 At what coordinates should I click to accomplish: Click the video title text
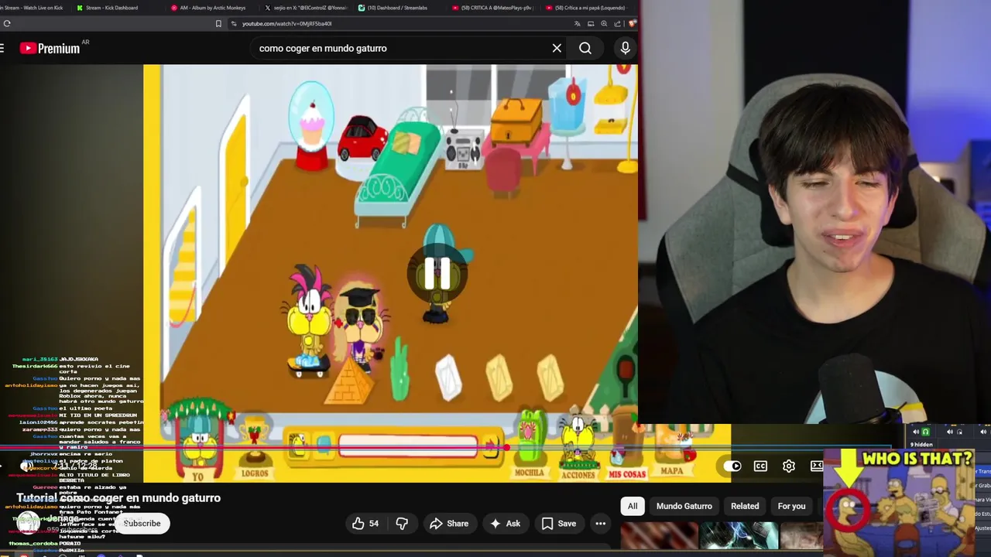118,498
